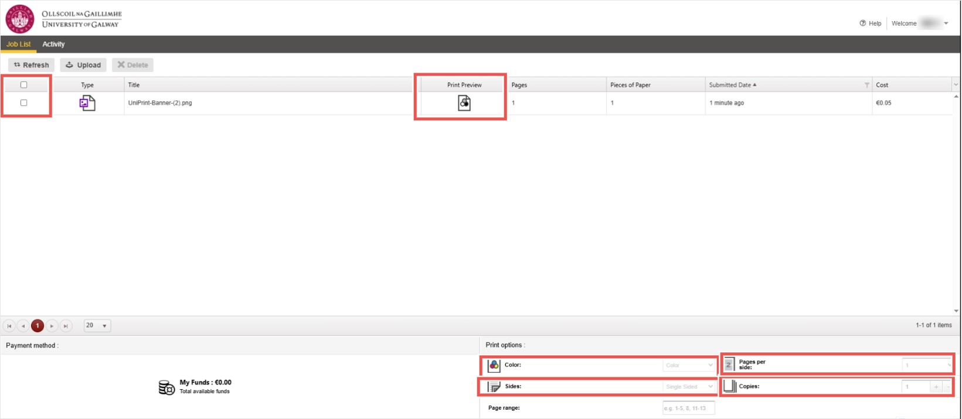Click the Submitted Date filter icon
Image resolution: width=962 pixels, height=419 pixels.
[866, 85]
